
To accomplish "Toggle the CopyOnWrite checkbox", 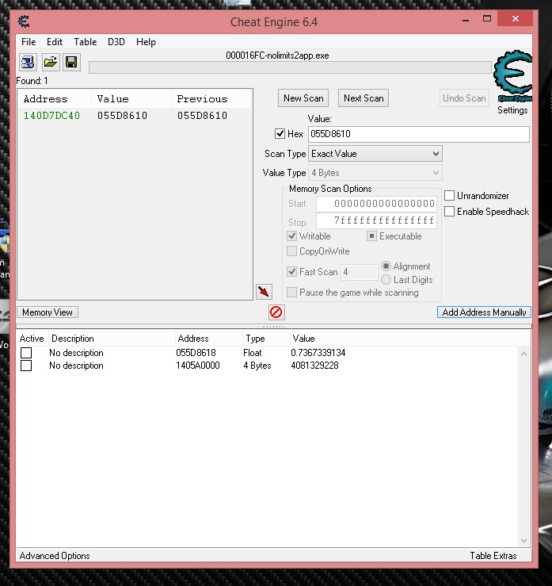I will click(292, 251).
